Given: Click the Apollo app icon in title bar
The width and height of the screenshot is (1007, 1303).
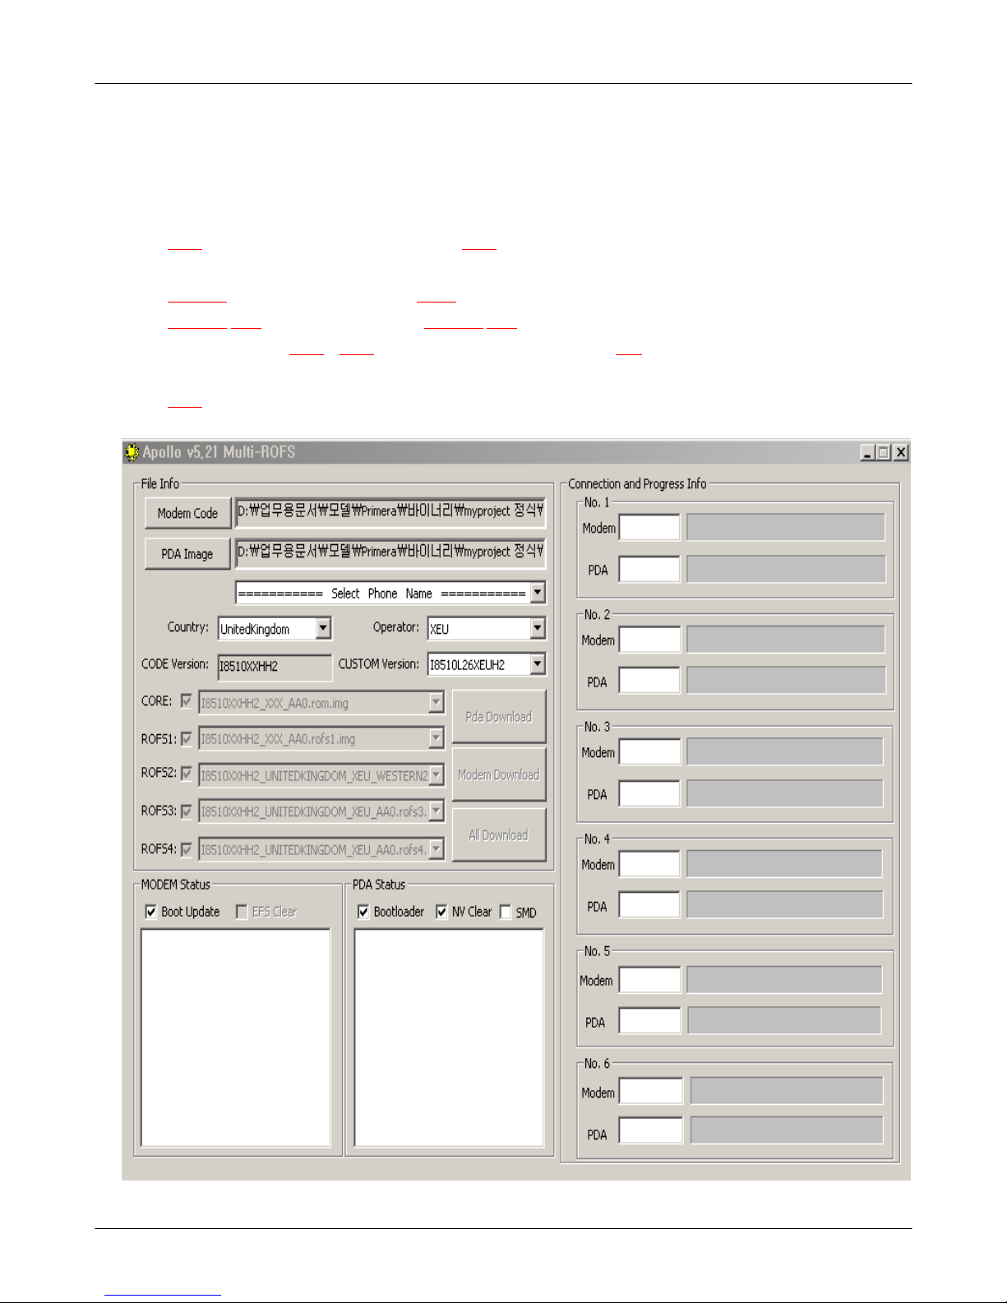Looking at the screenshot, I should 132,452.
